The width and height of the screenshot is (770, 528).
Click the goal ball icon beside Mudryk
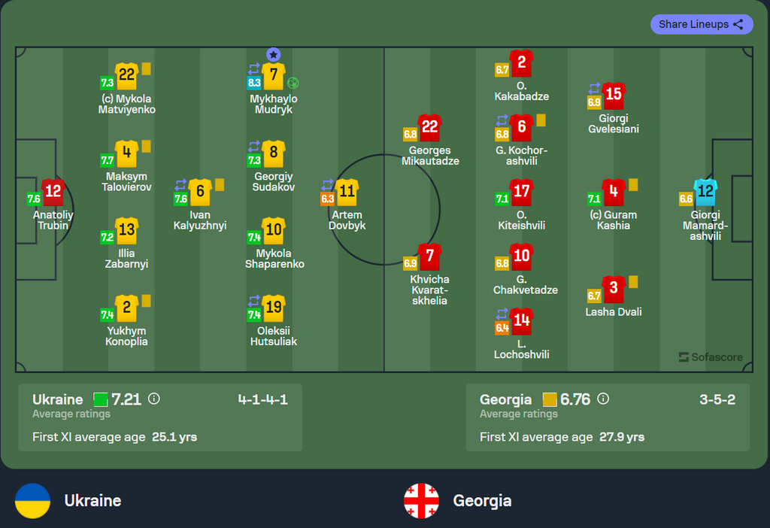pos(293,83)
